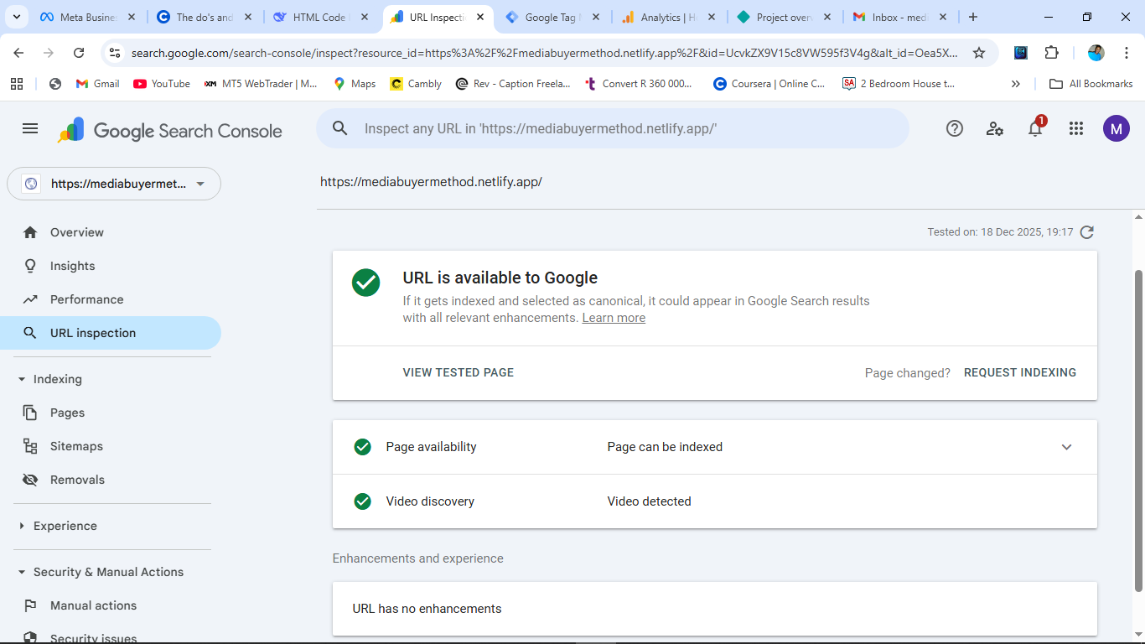Click the Chrome address bar URL
Viewport: 1145px width, 644px height.
545,53
